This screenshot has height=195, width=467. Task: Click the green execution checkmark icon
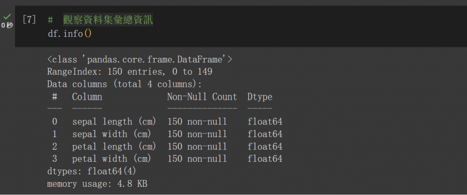point(7,17)
